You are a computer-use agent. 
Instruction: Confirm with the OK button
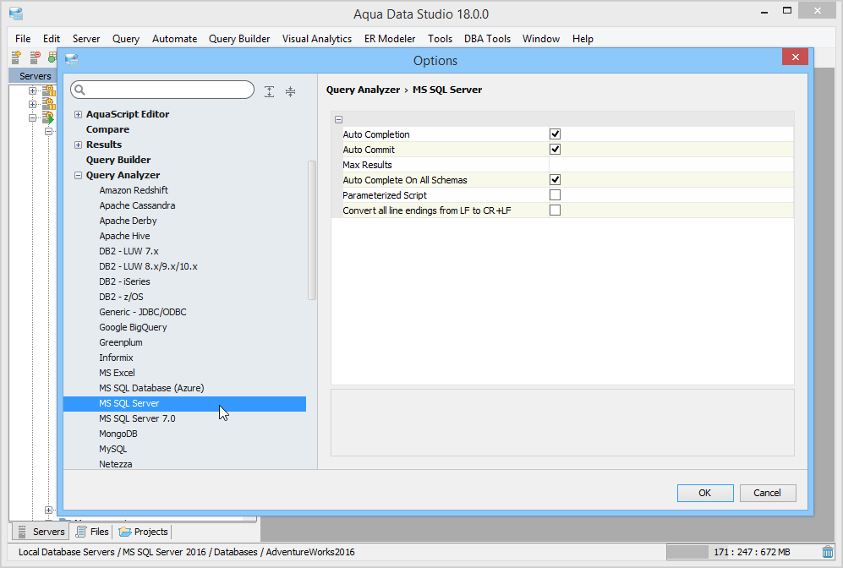[x=705, y=493]
